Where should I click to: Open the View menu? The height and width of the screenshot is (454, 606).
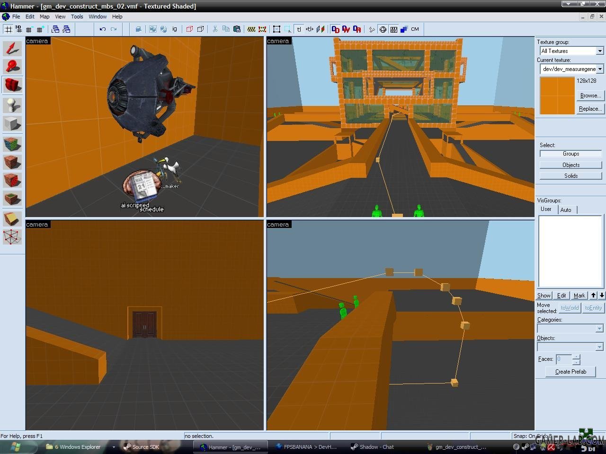pyautogui.click(x=60, y=17)
